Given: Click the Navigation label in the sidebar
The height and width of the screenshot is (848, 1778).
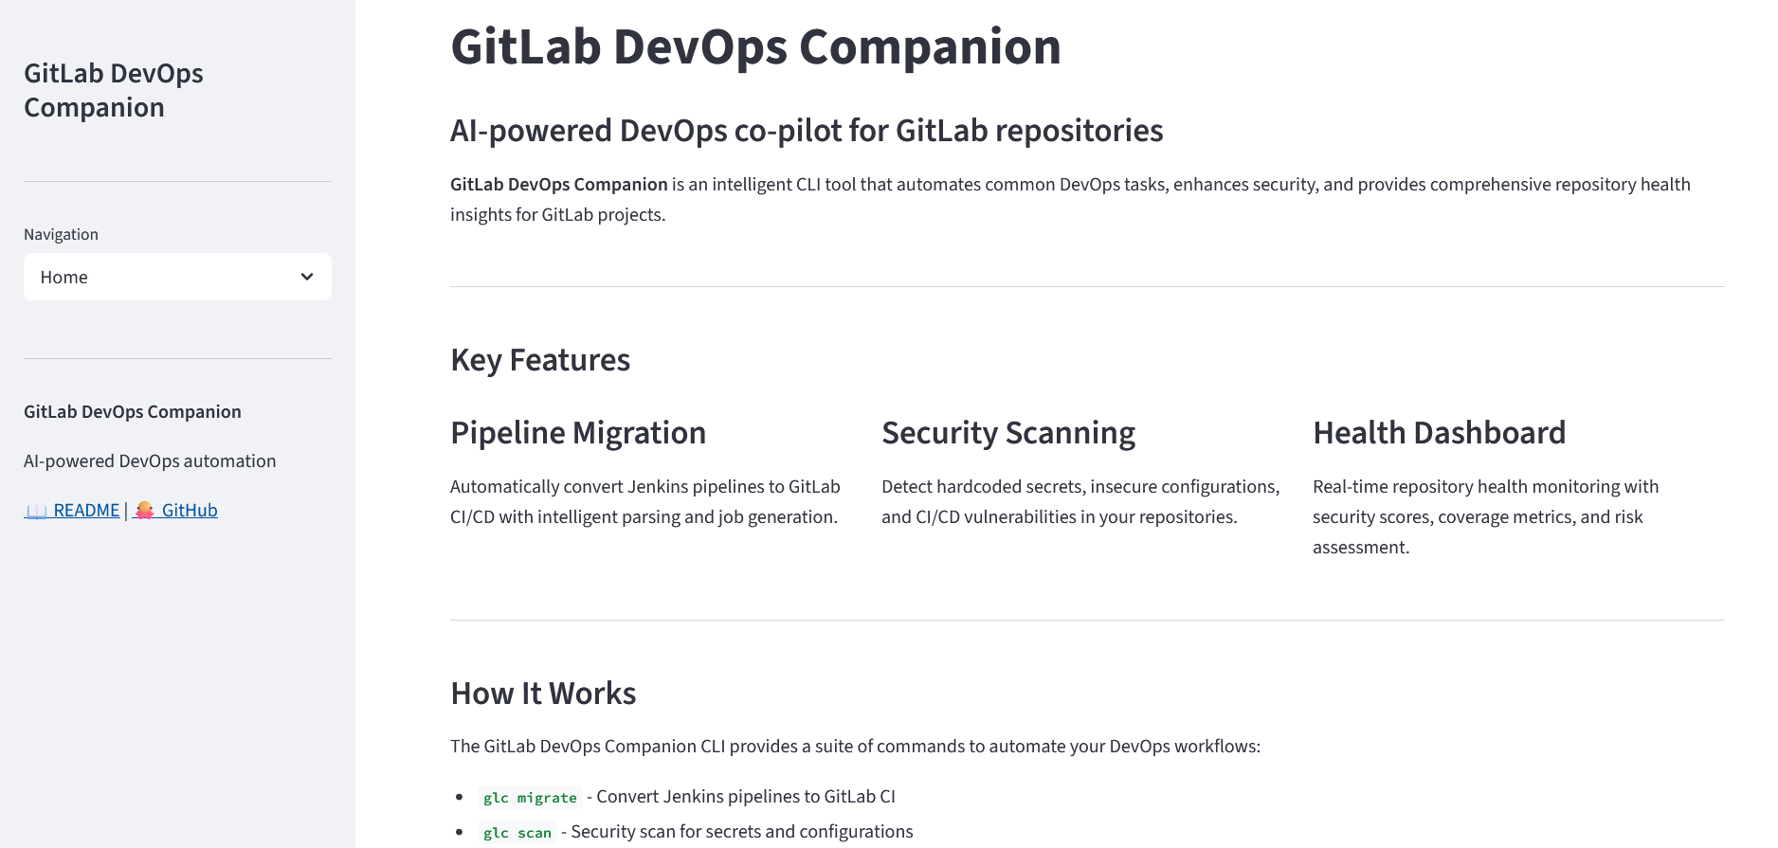Looking at the screenshot, I should pos(61,234).
